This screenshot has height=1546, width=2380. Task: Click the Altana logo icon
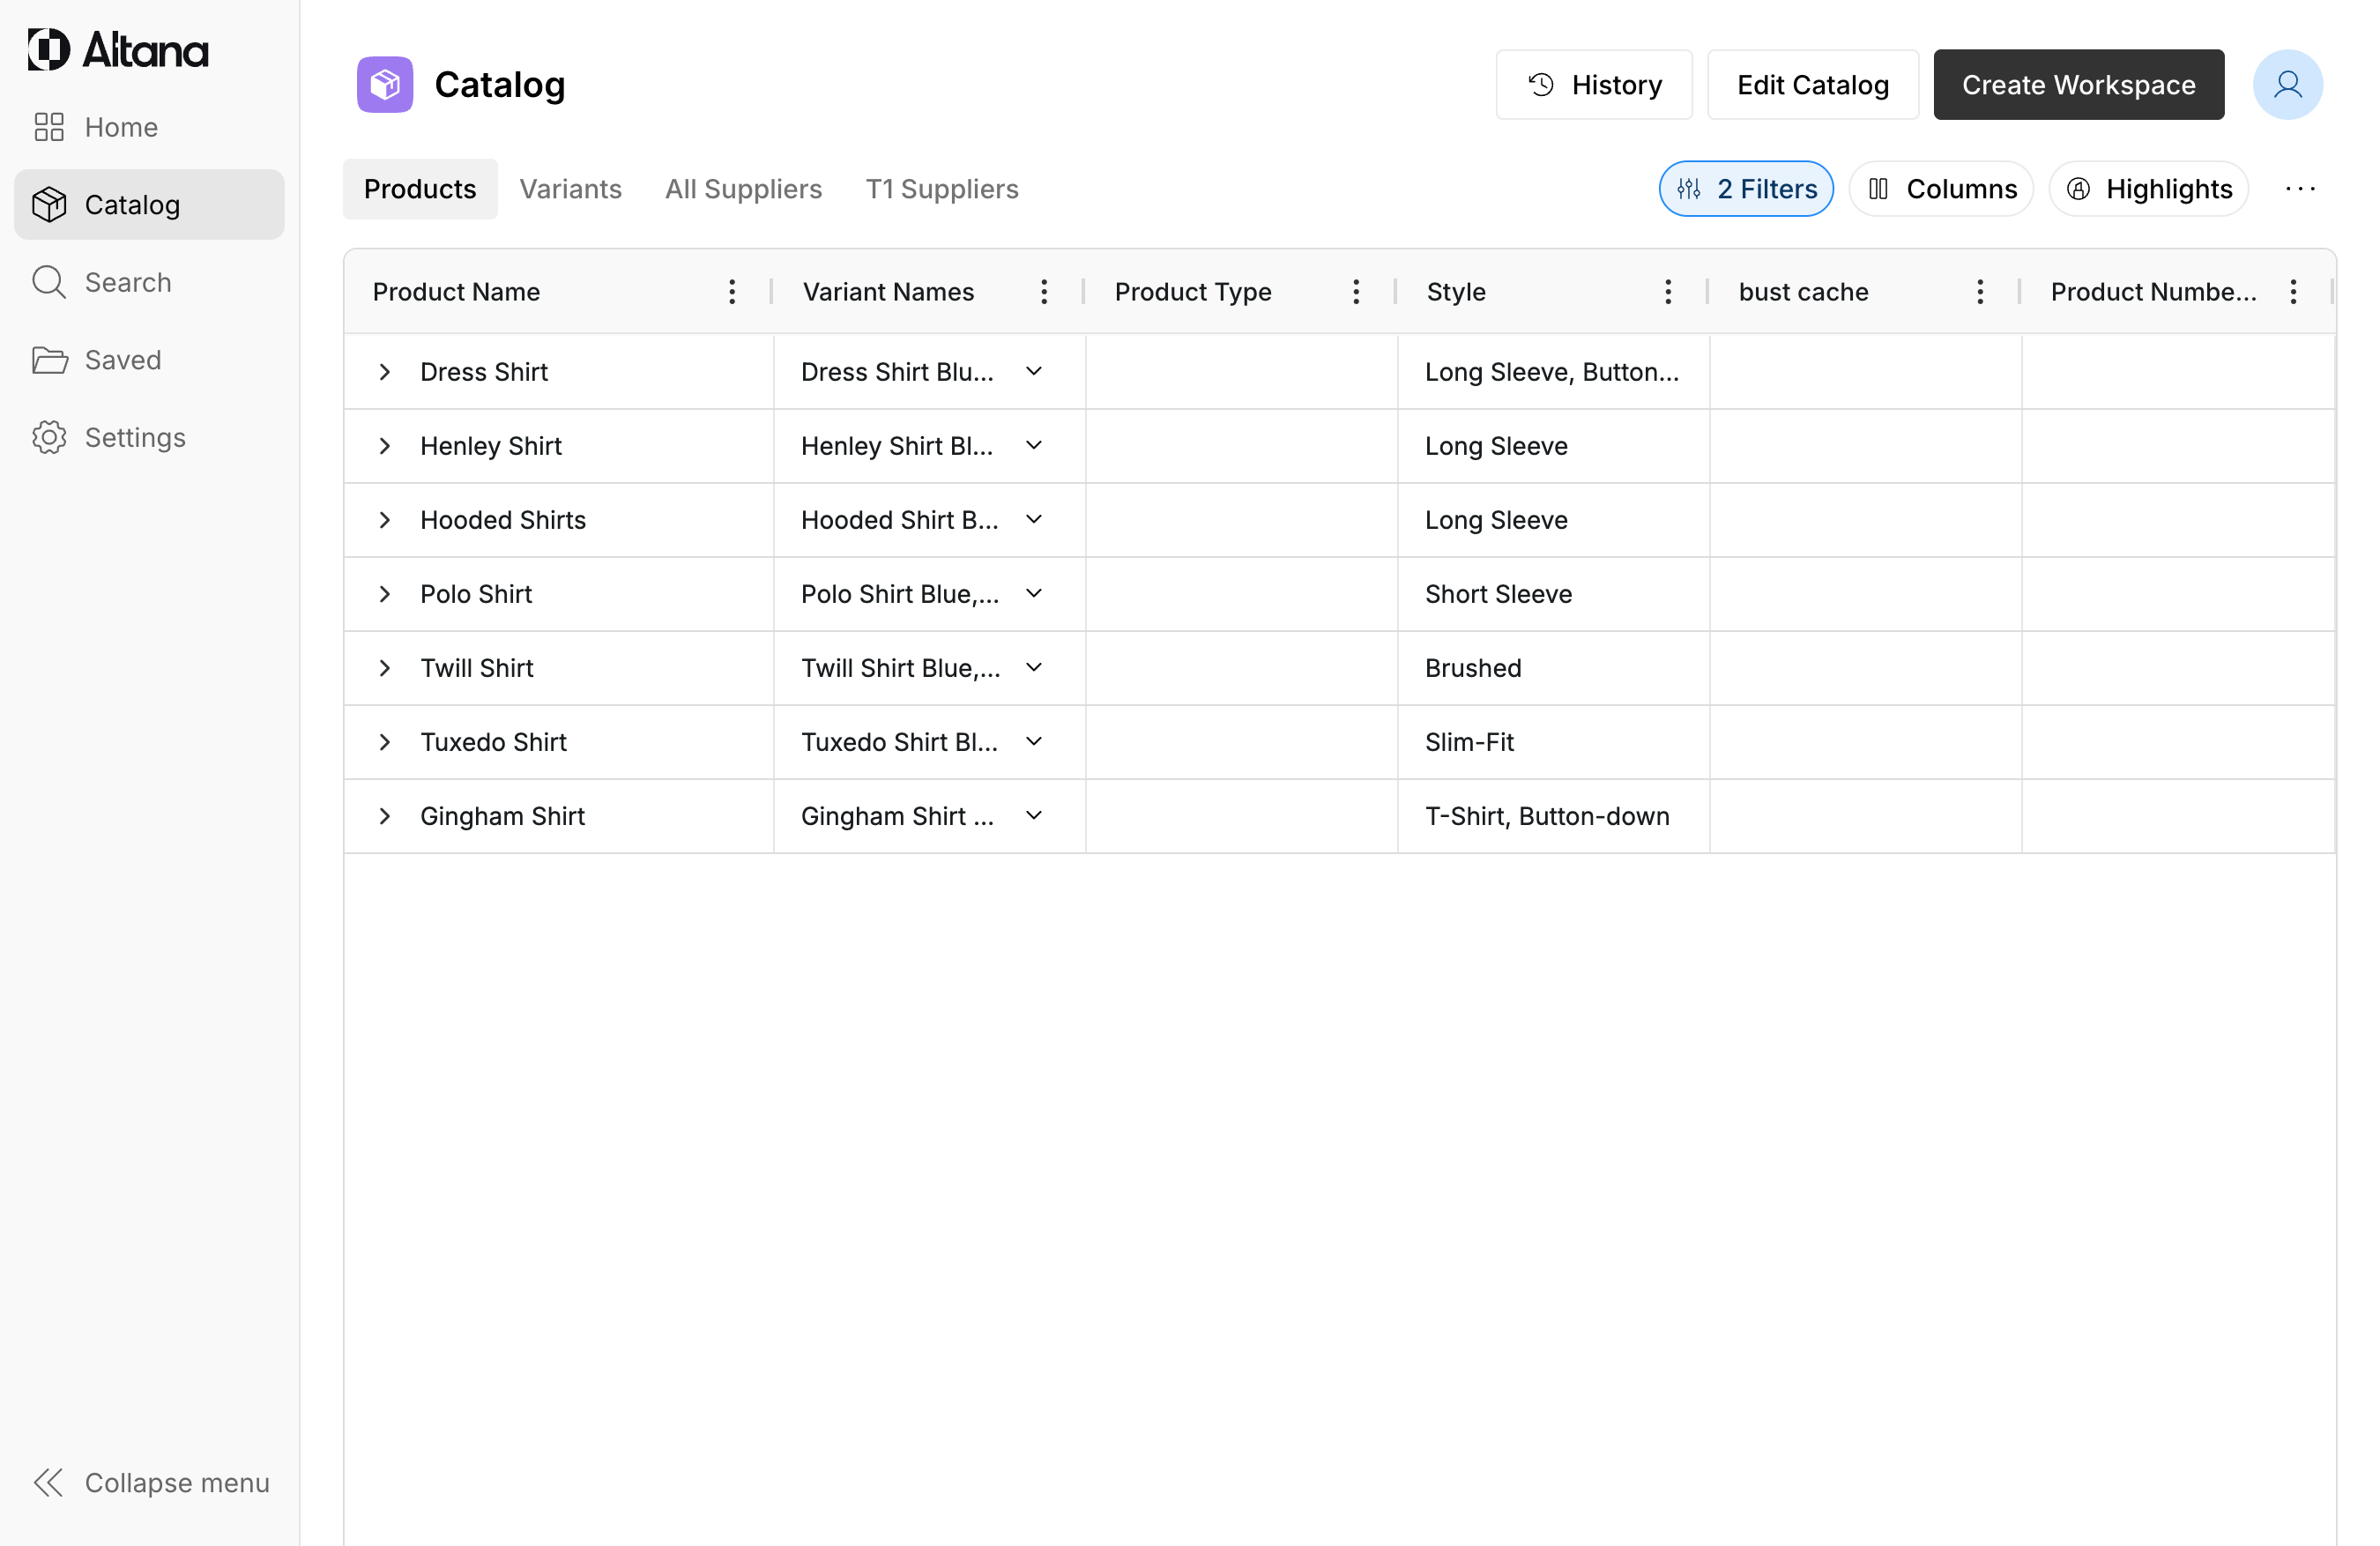click(x=48, y=49)
